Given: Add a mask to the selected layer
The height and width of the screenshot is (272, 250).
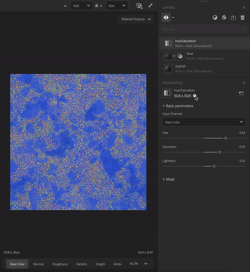Looking at the screenshot, I should [215, 17].
